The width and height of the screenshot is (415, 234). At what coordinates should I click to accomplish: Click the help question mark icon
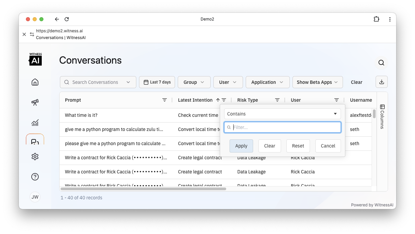35,177
